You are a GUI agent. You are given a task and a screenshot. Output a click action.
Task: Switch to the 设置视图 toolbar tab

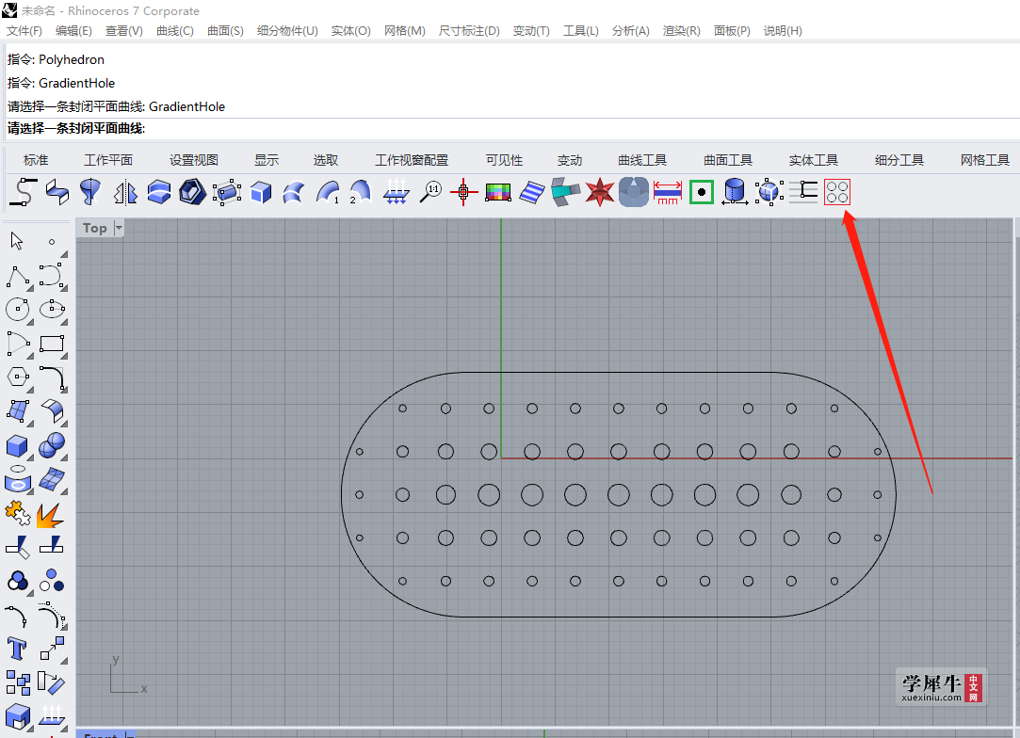(194, 160)
